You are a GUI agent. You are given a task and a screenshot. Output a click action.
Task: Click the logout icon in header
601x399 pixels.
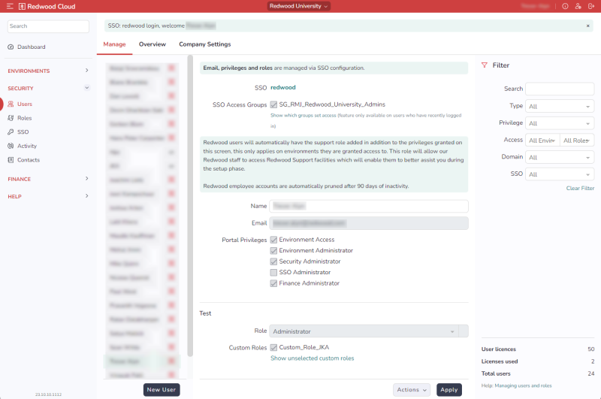(x=590, y=6)
